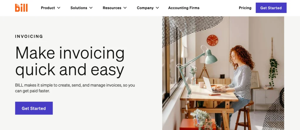Open the Solutions menu label
This screenshot has width=300, height=130.
click(79, 8)
